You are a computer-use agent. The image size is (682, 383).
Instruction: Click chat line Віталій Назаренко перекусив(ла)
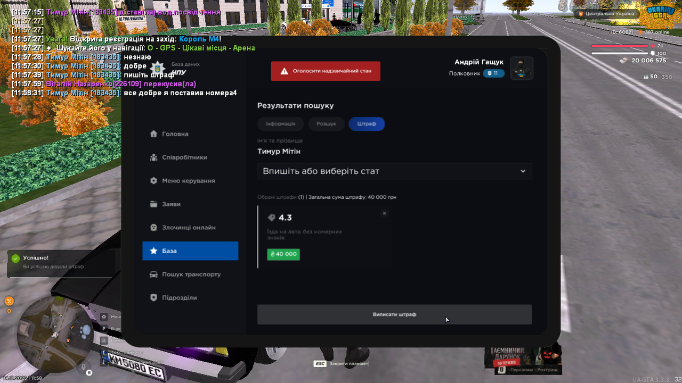click(104, 84)
